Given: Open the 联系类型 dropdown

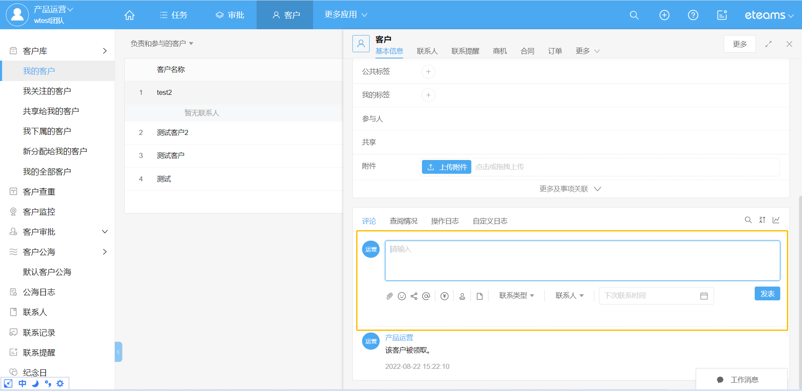Looking at the screenshot, I should pyautogui.click(x=517, y=296).
